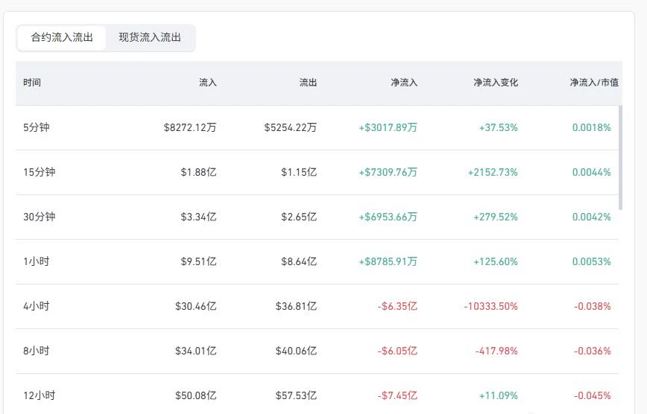Select the 5分钟 row
647x414 pixels.
[x=317, y=127]
